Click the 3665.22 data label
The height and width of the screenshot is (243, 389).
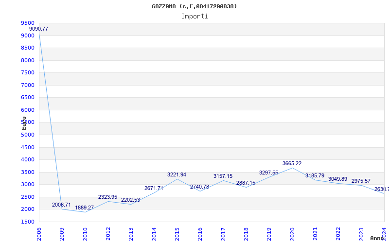pos(292,164)
